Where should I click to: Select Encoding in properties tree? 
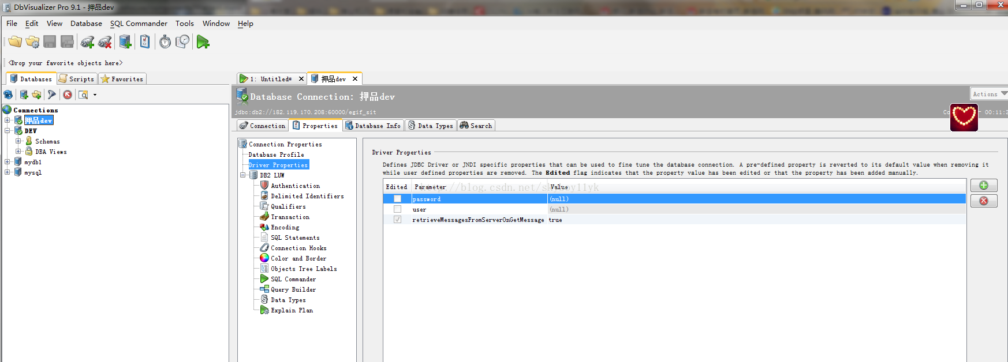[x=285, y=227]
